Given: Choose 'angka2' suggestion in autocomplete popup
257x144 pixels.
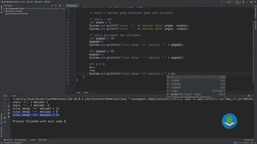Looking at the screenshot, I should coord(196,84).
